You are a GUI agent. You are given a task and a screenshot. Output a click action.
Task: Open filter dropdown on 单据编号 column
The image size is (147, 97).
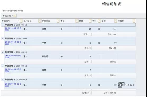(21, 21)
